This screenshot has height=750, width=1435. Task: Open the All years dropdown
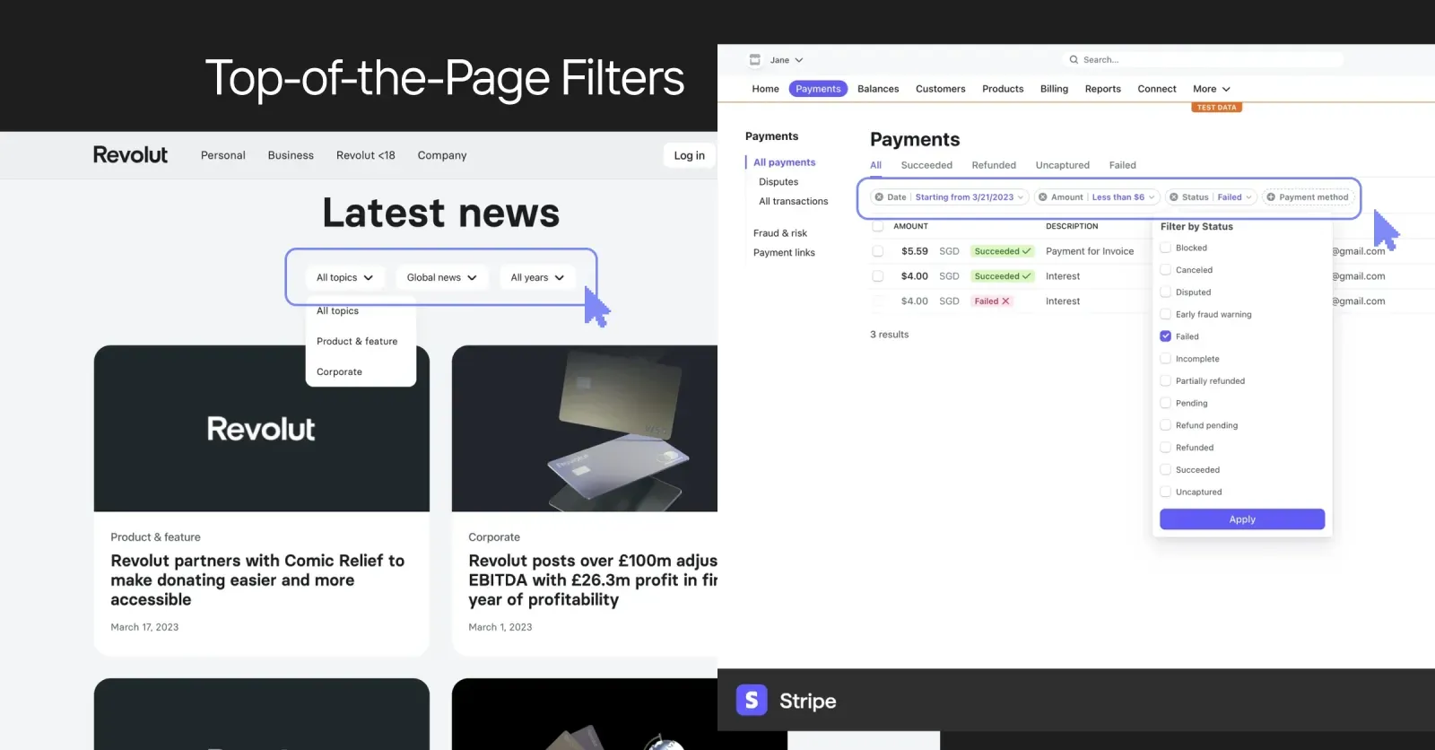538,278
